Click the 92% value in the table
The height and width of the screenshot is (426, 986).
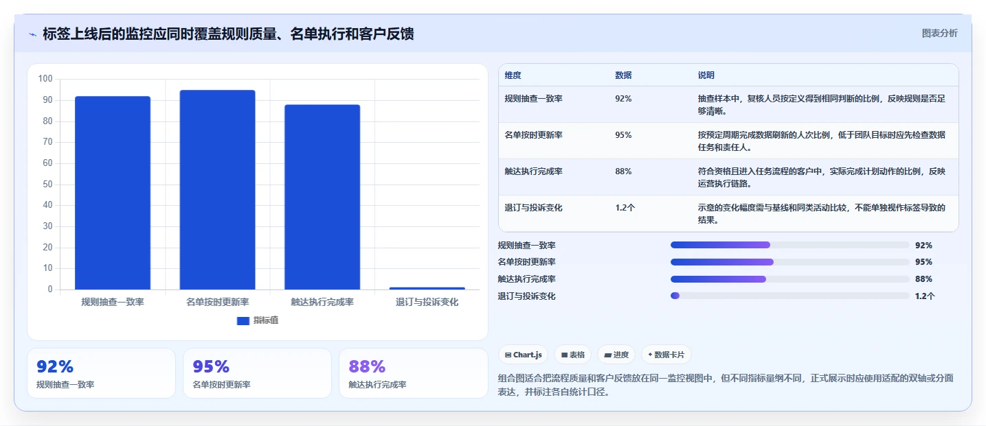point(623,99)
